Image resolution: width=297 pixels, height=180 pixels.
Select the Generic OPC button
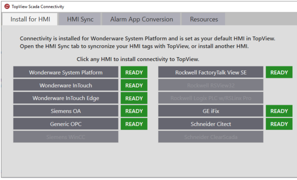[x=66, y=124]
